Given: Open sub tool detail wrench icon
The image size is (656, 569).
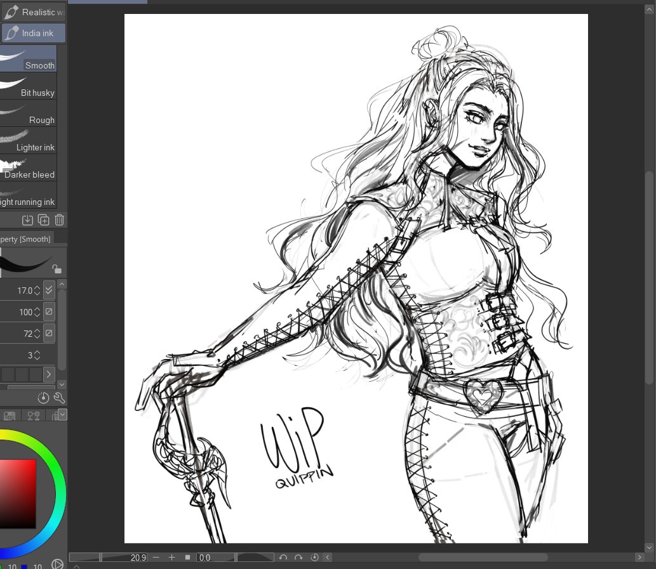Looking at the screenshot, I should [60, 398].
